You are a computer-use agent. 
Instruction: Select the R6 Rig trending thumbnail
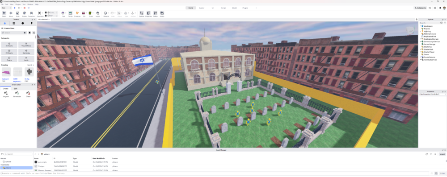click(x=29, y=72)
